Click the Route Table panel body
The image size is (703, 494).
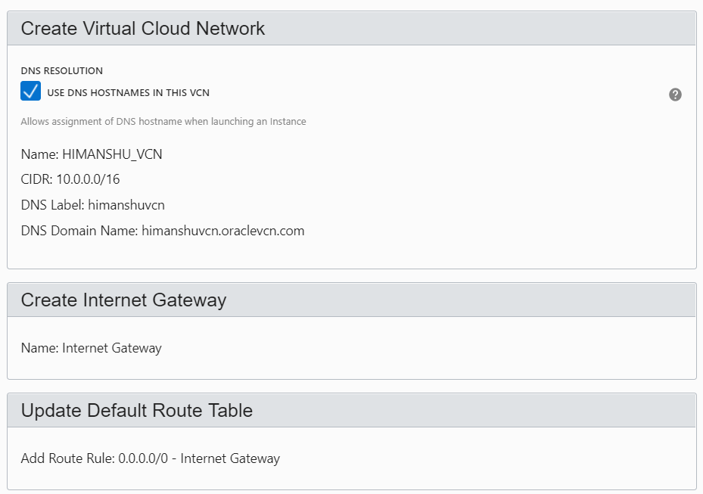pos(352,458)
